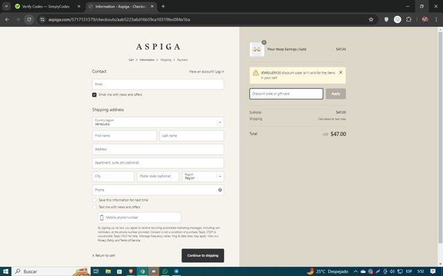The image size is (443, 276).
Task: Expand the Region dropdown
Action: pyautogui.click(x=203, y=177)
